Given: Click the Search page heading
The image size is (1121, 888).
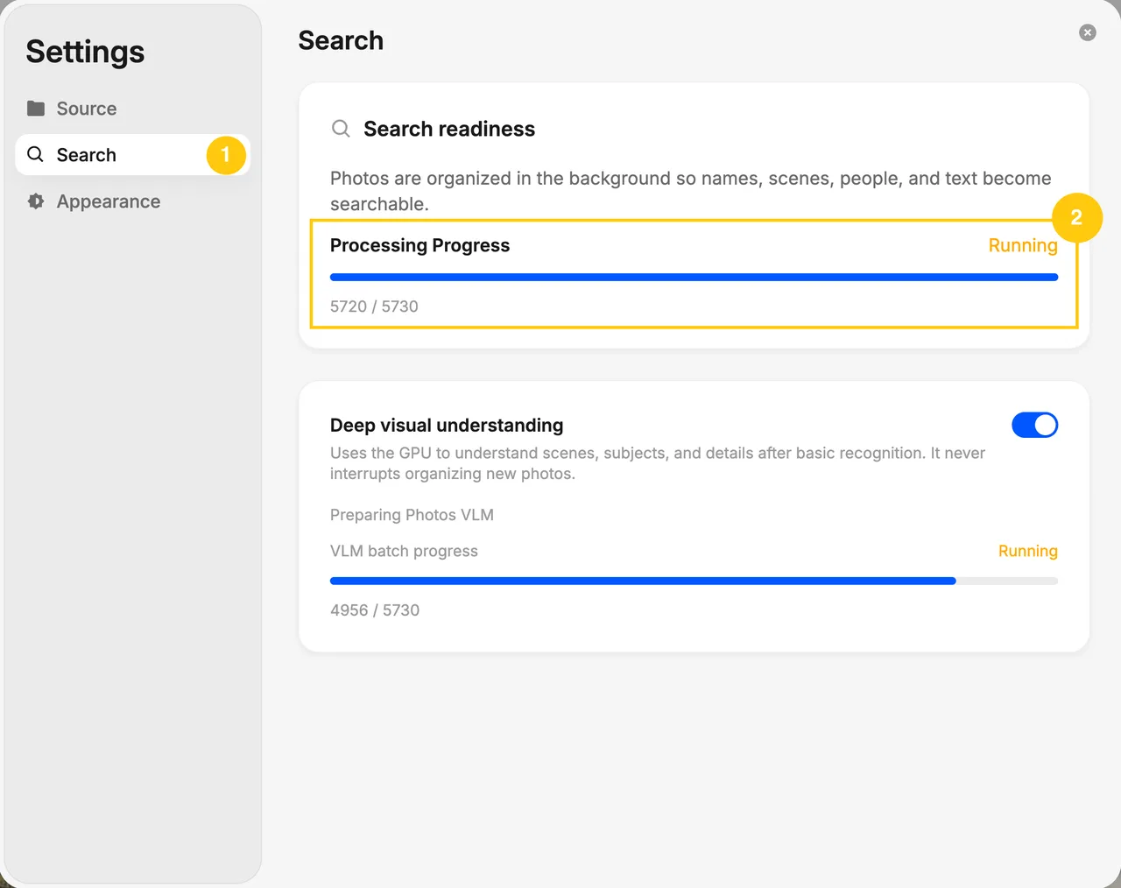Looking at the screenshot, I should [x=341, y=40].
